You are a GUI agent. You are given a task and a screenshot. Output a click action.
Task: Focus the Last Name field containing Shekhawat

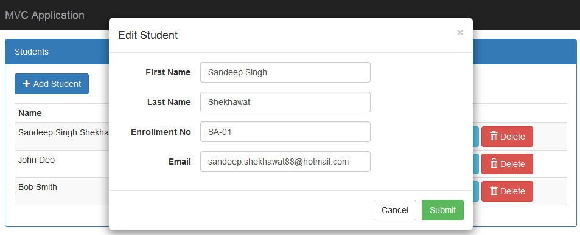coord(285,102)
